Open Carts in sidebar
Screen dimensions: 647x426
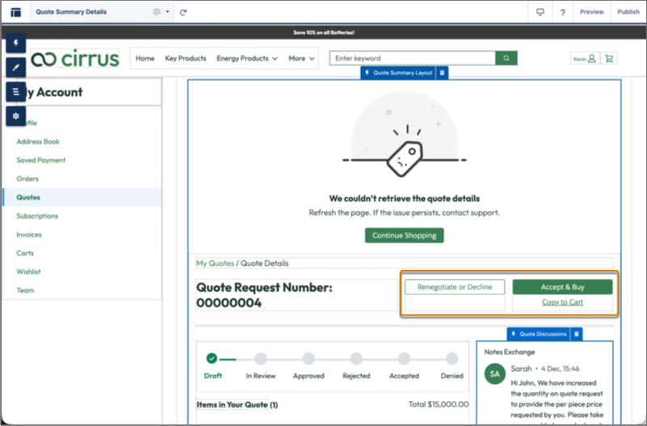[25, 253]
